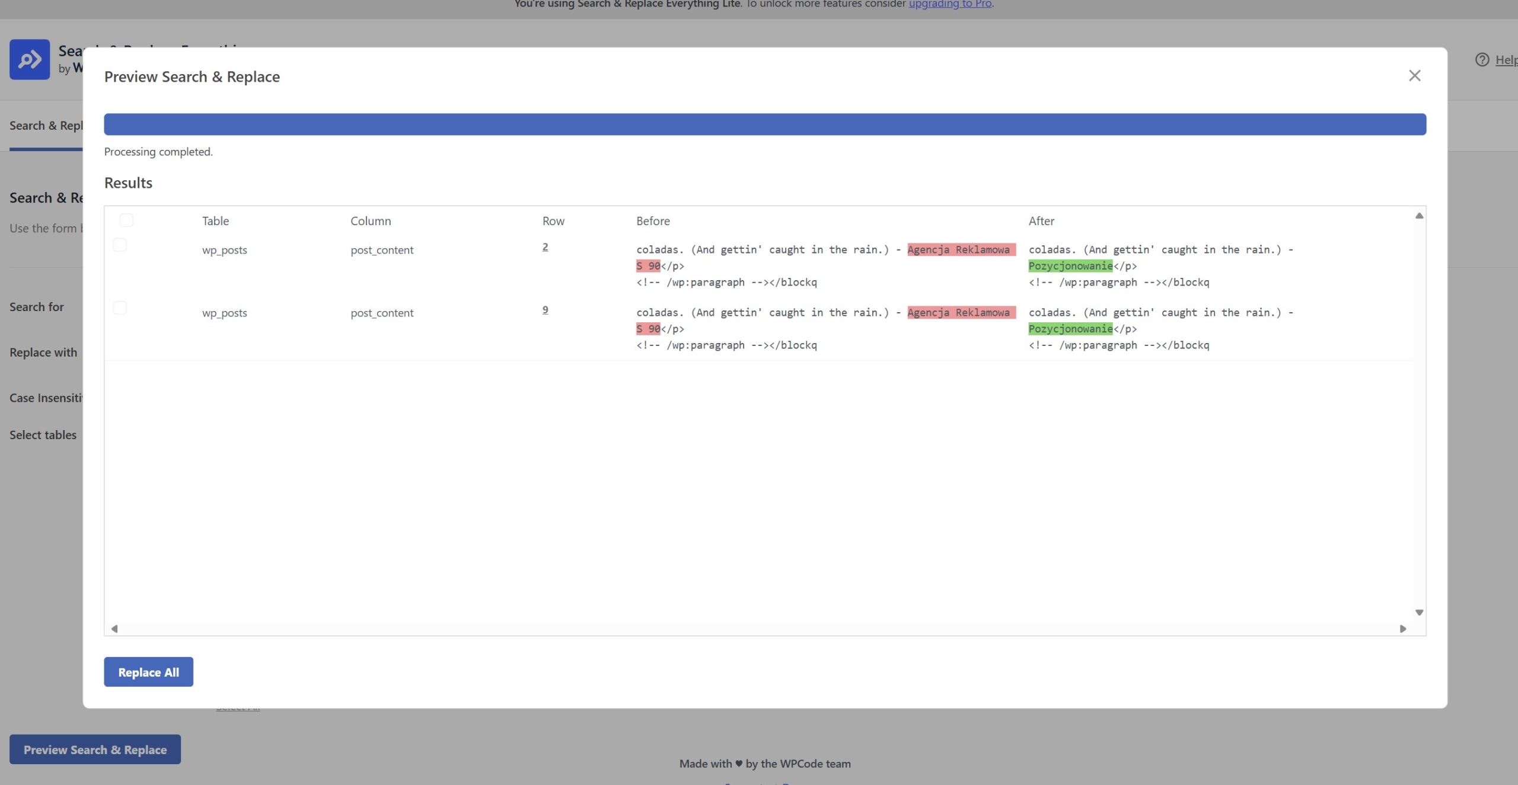This screenshot has height=785, width=1518.
Task: Toggle the select-all checkbox in table header
Action: (x=126, y=220)
